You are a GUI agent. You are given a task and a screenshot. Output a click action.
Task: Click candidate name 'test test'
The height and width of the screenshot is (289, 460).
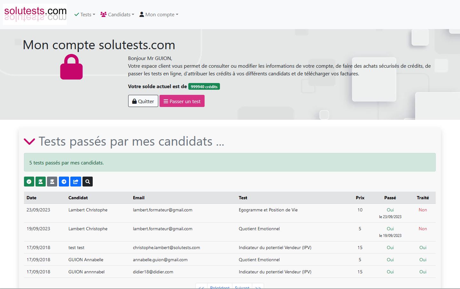pos(76,247)
